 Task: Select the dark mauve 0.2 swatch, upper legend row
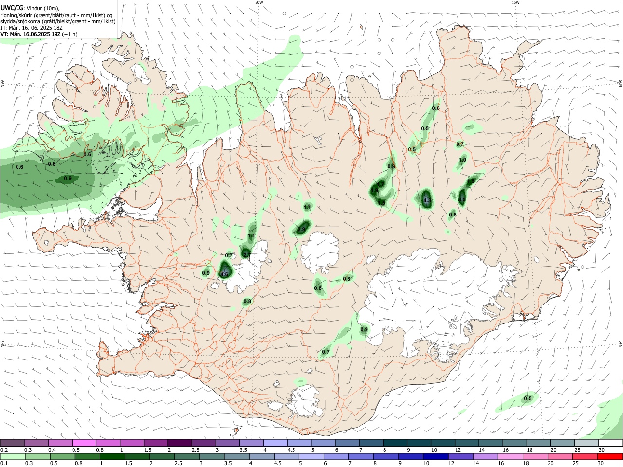[12, 443]
